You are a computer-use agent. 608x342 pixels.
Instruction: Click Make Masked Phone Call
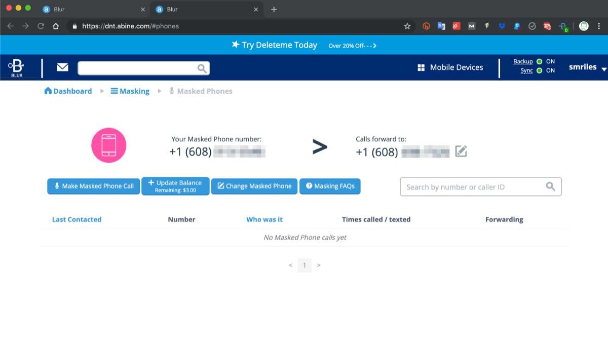[93, 186]
